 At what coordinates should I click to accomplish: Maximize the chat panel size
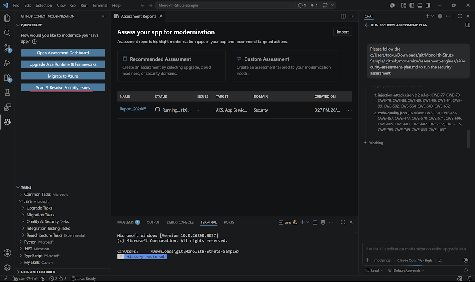460,16
